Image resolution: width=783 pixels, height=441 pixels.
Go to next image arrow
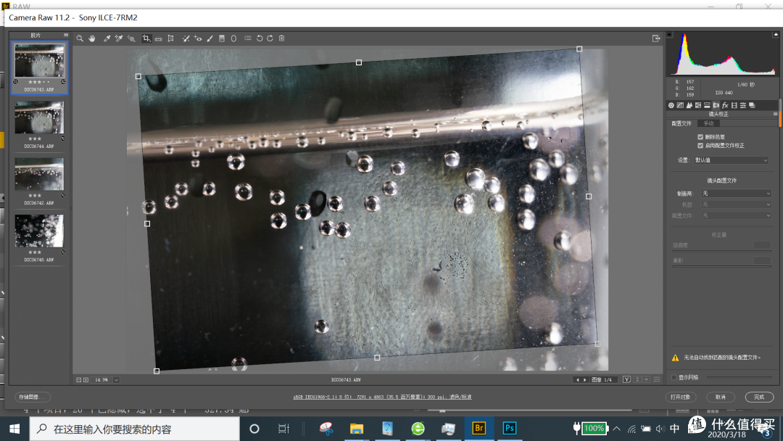click(x=585, y=380)
